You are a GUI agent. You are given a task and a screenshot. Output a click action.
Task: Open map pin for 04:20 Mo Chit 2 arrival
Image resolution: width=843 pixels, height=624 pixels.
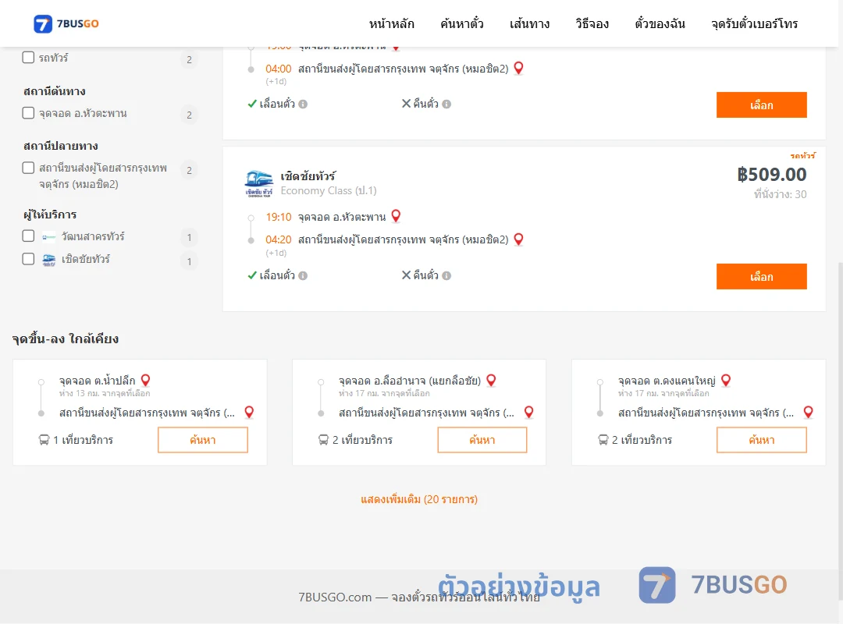[x=518, y=239]
